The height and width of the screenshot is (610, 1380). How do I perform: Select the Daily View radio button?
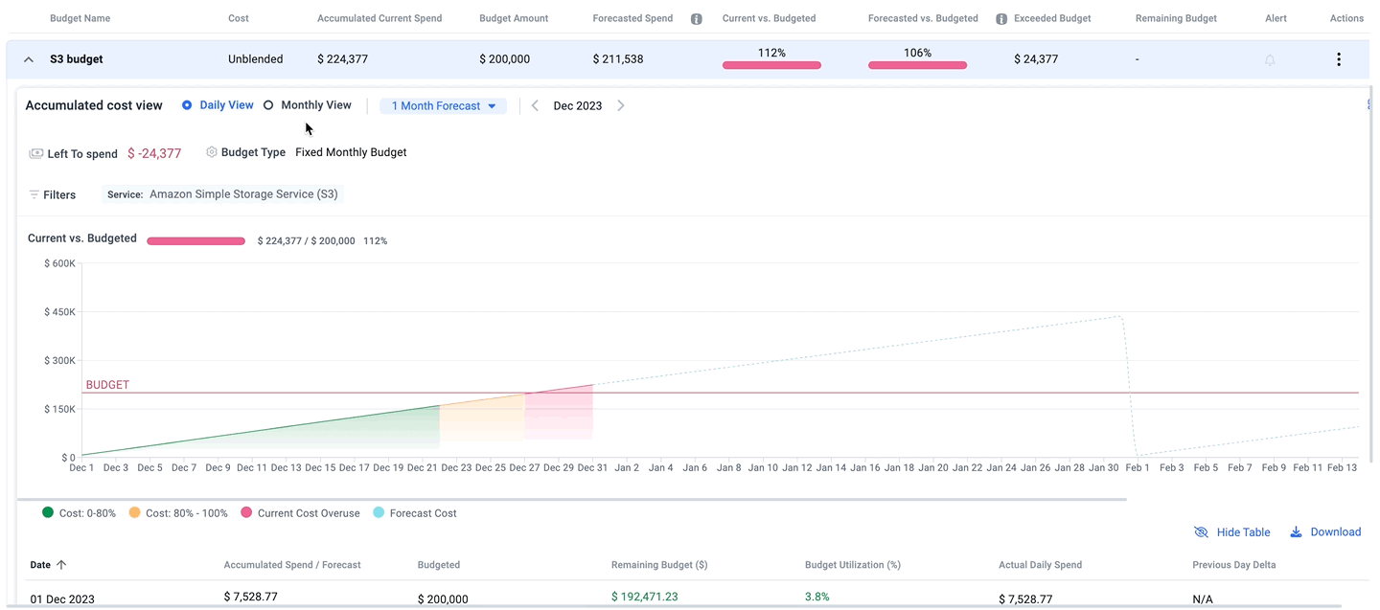pyautogui.click(x=187, y=105)
